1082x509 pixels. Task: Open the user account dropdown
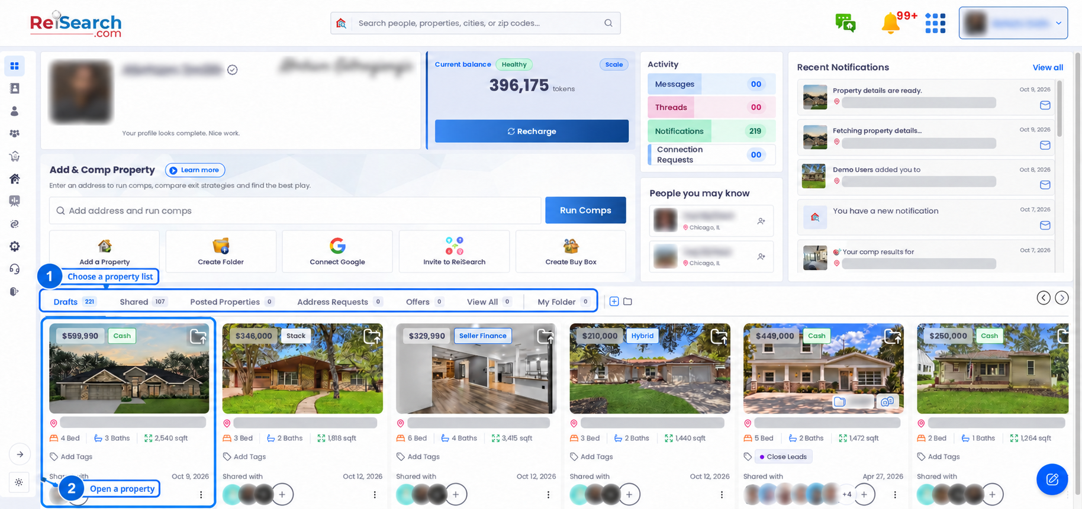1013,23
